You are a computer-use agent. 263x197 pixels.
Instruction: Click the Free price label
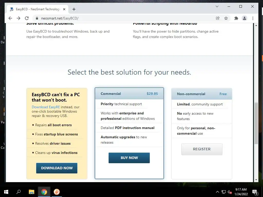click(223, 94)
